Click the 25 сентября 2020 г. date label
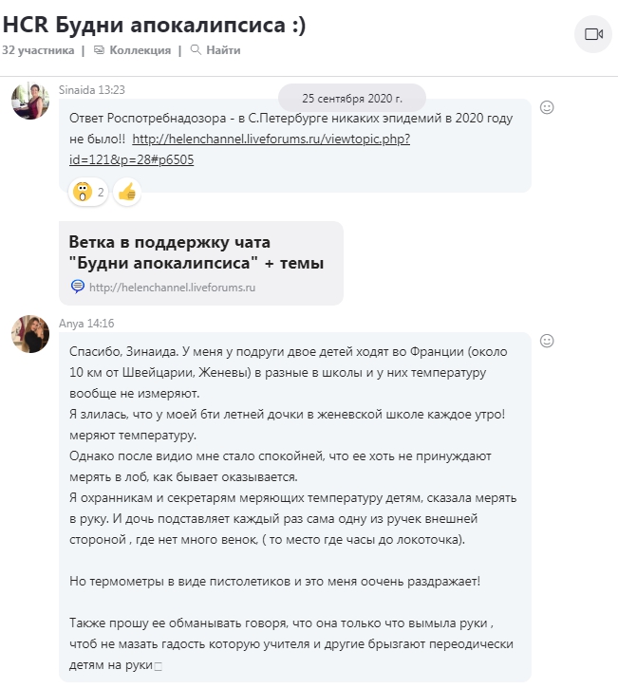 (352, 98)
